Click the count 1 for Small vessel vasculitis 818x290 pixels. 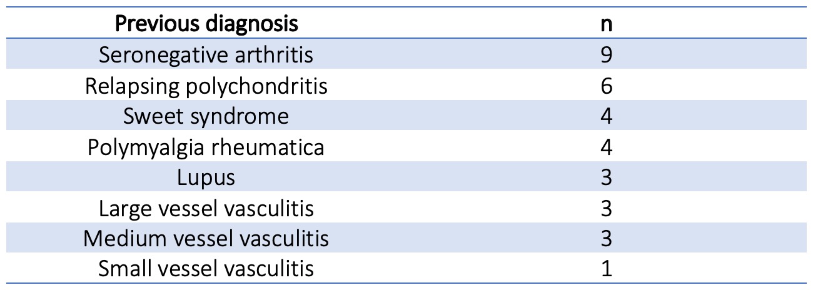605,269
